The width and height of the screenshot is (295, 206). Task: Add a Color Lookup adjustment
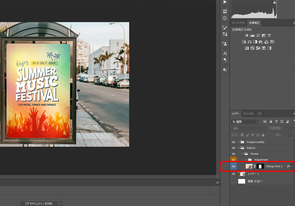[272, 42]
